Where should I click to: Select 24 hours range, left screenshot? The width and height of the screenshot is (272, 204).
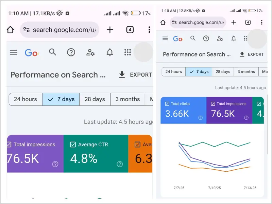pyautogui.click(x=26, y=99)
